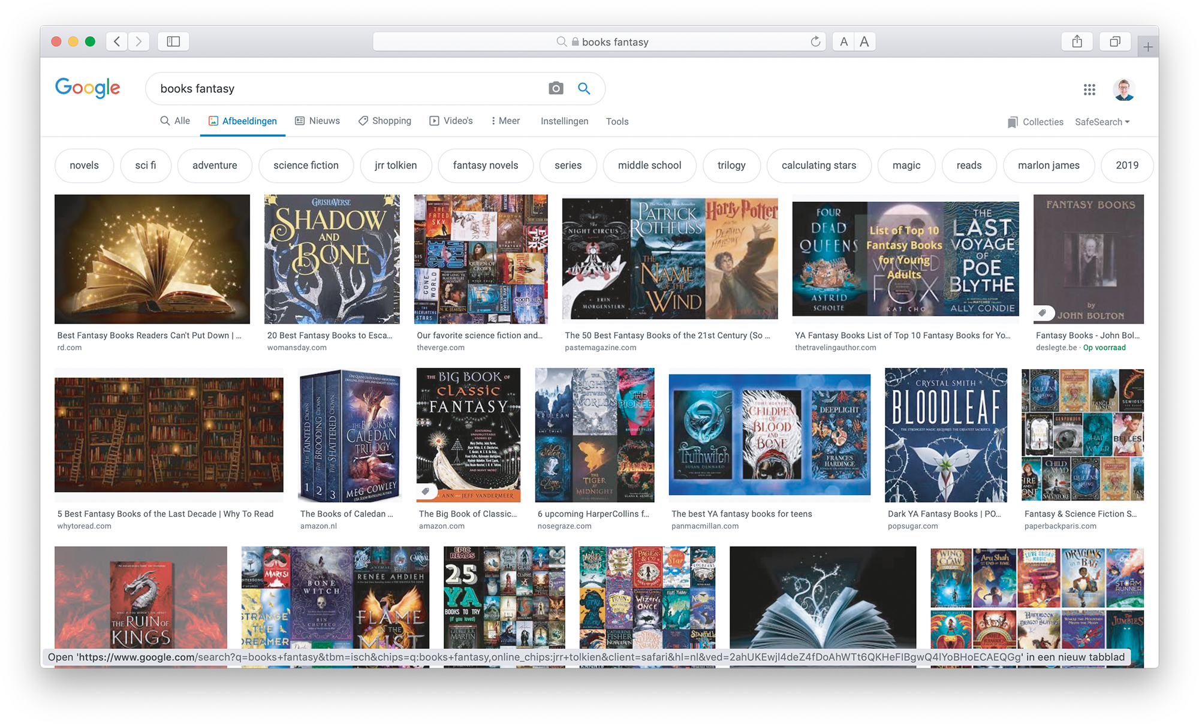Filter by the science fiction chip

(x=306, y=165)
